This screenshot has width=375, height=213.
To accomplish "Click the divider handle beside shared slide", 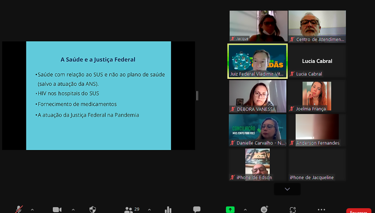I will coord(197,95).
